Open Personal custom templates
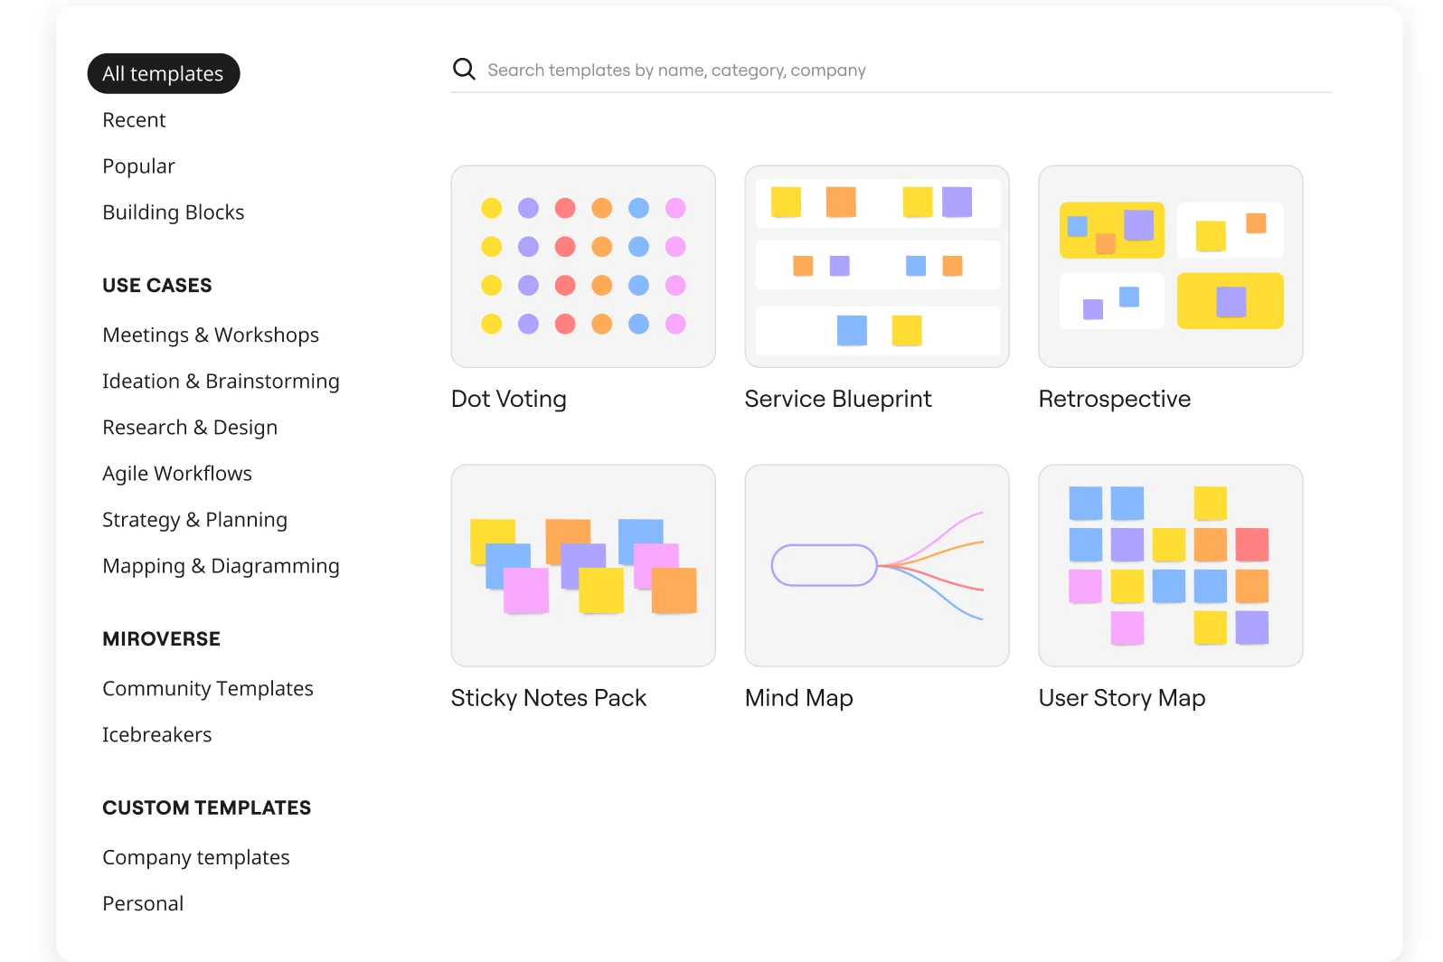 click(x=143, y=904)
